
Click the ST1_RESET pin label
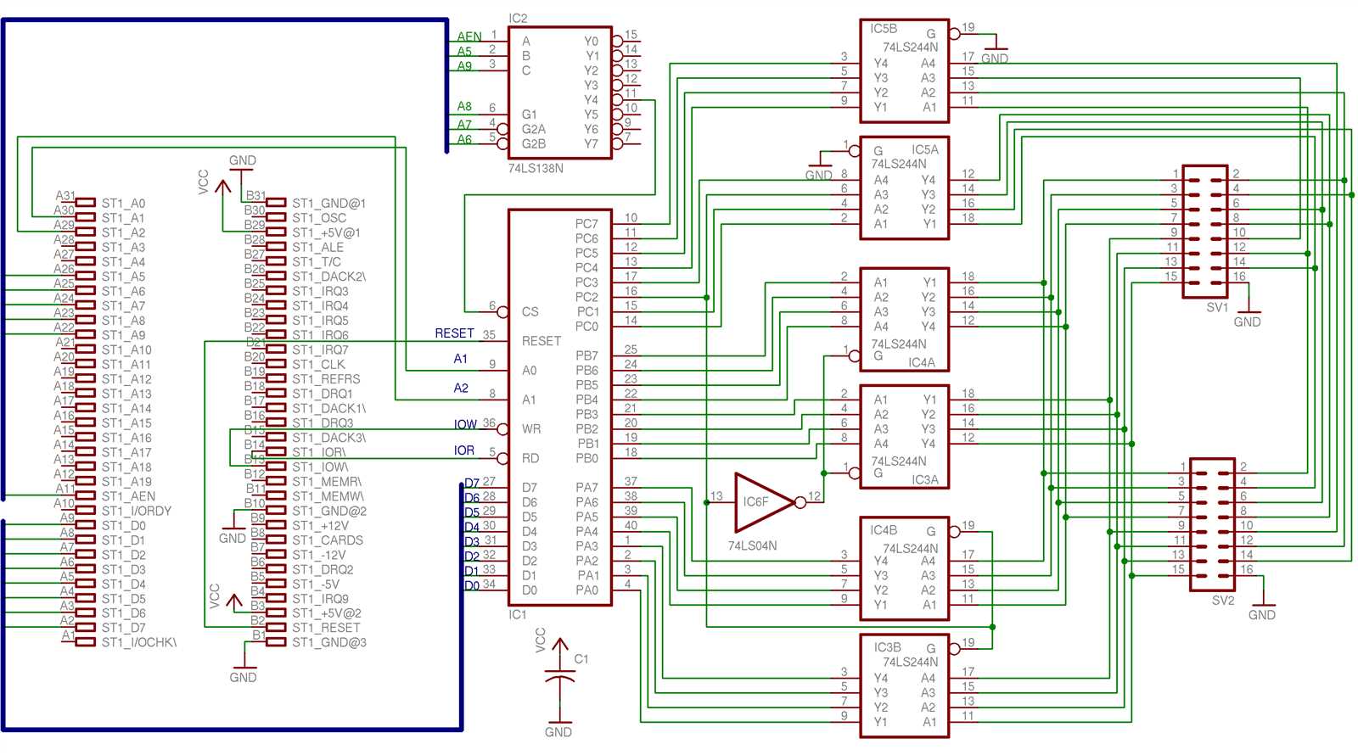[x=326, y=628]
